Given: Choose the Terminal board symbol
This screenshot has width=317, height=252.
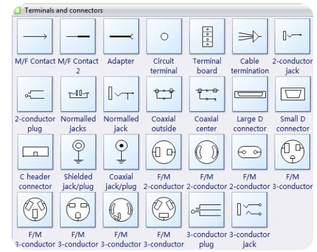Looking at the screenshot, I should coord(207,36).
